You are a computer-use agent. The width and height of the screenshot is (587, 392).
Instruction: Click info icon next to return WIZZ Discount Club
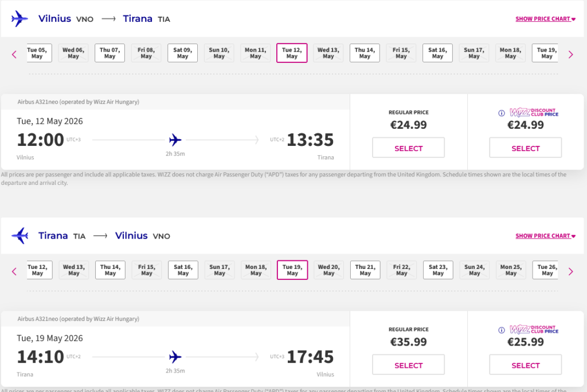pos(501,330)
